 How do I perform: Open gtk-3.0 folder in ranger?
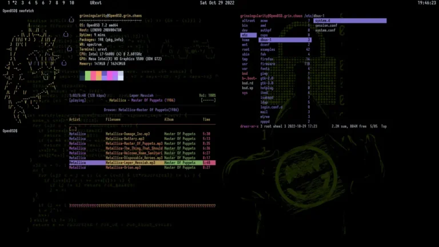267,83
